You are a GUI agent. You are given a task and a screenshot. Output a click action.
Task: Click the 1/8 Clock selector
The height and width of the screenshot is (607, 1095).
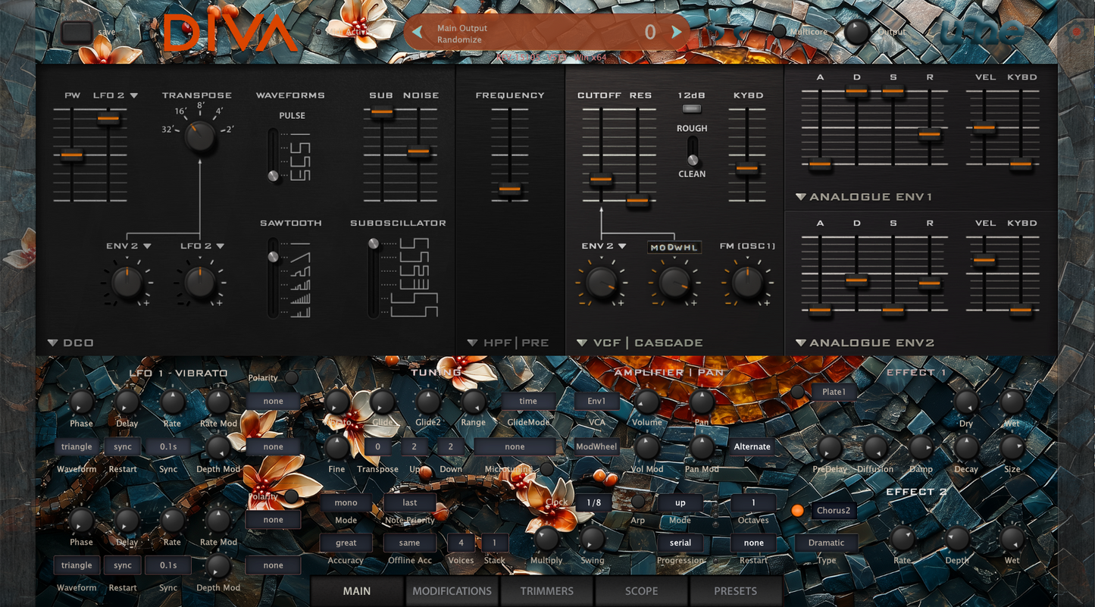point(593,502)
